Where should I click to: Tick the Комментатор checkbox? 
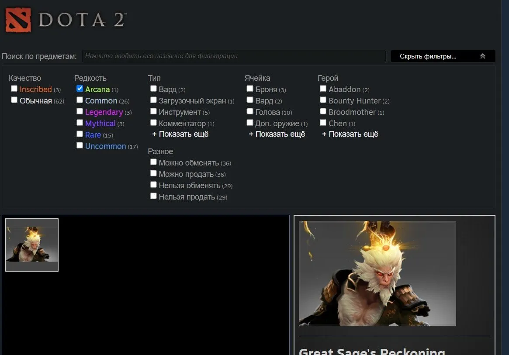coord(153,123)
